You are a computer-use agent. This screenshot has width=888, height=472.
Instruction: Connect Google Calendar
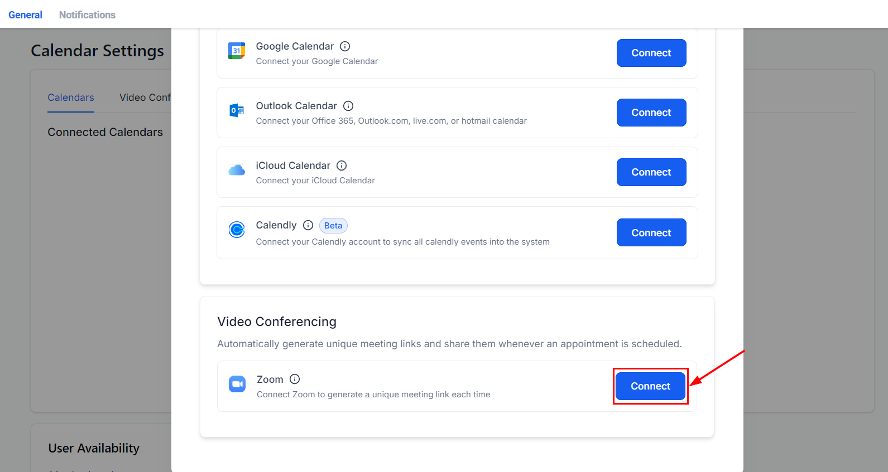tap(651, 53)
